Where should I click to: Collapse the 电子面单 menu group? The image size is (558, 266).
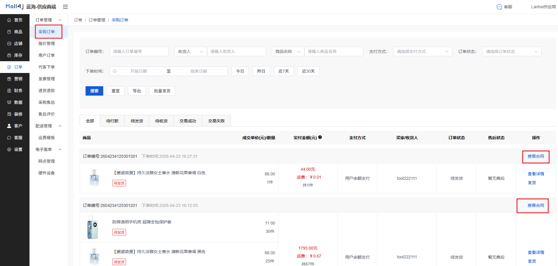pos(60,149)
